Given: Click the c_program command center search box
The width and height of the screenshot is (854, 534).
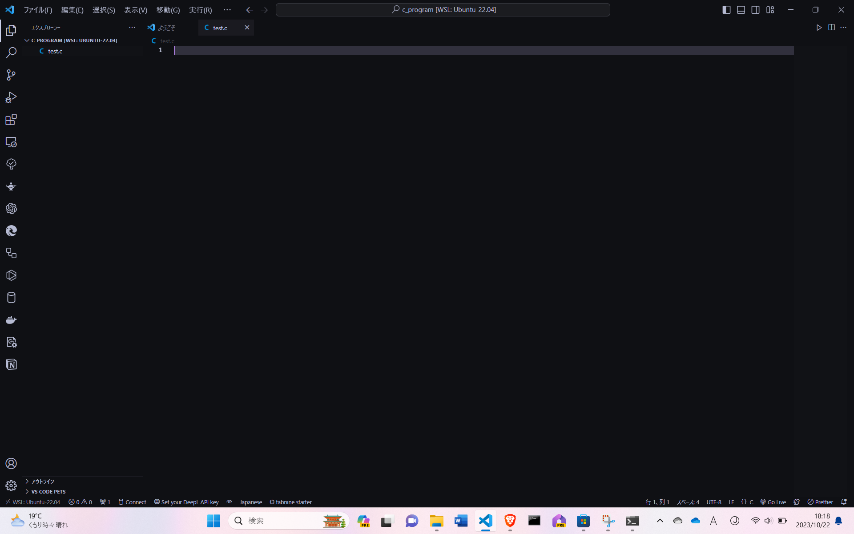Looking at the screenshot, I should point(443,10).
